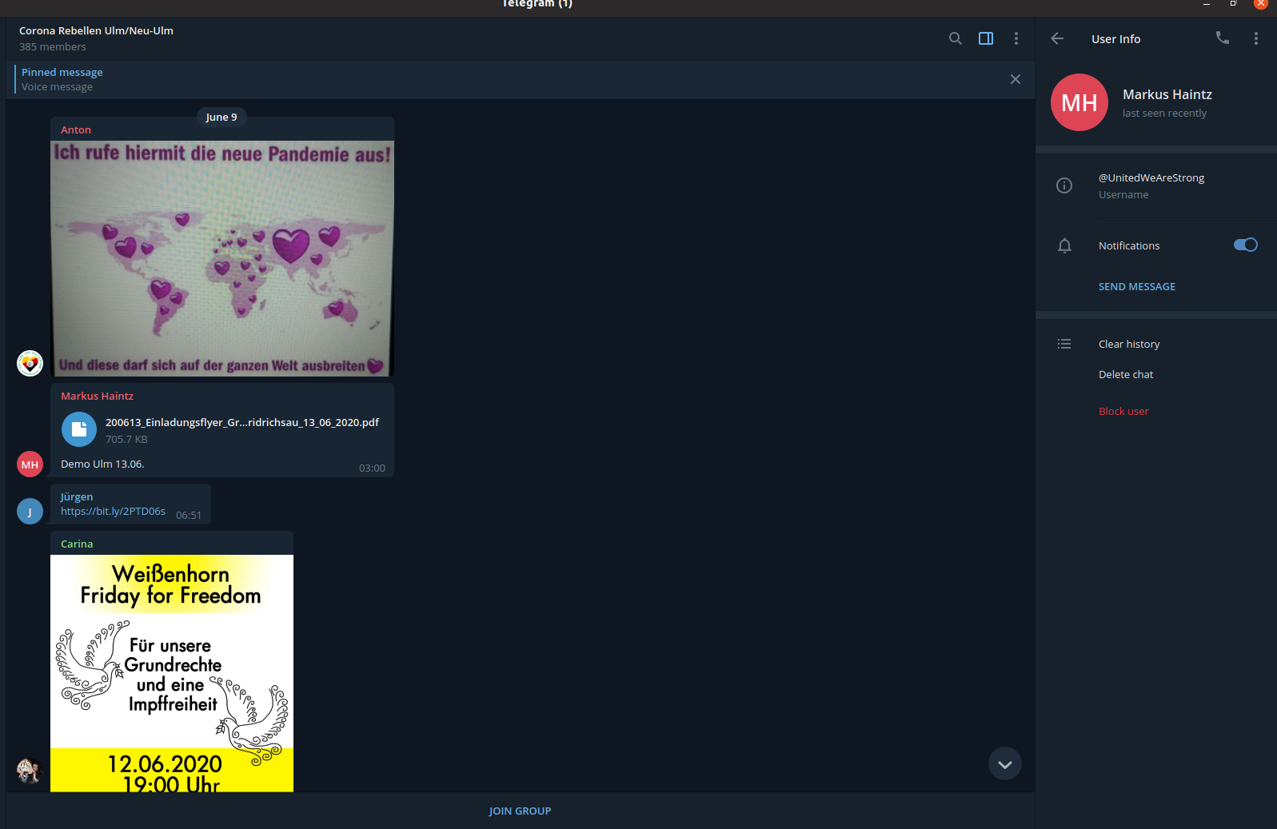The width and height of the screenshot is (1277, 829).
Task: Click the MH avatar beside the message
Action: point(30,464)
